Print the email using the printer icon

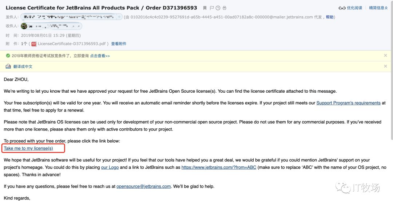coord(225,8)
